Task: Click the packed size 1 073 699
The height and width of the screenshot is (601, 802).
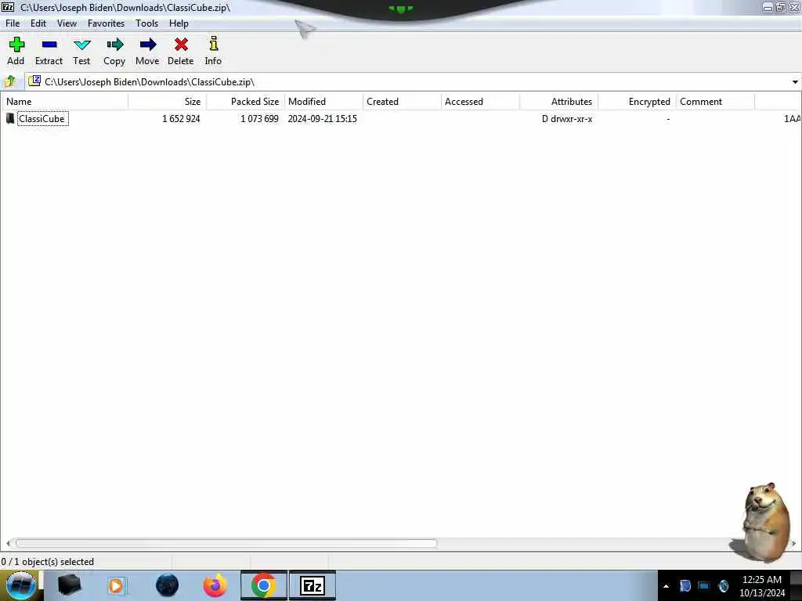Action: [259, 119]
